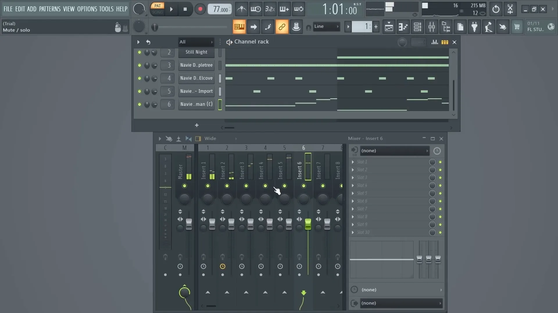This screenshot has height=313, width=558.
Task: Add a new channel with plus button
Action: point(197,125)
